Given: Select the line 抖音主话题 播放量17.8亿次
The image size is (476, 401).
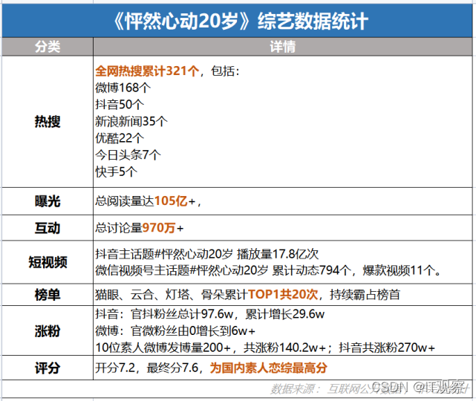Looking at the screenshot, I should coord(206,254).
